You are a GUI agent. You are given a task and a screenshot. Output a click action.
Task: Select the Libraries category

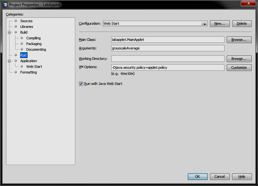(x=27, y=27)
